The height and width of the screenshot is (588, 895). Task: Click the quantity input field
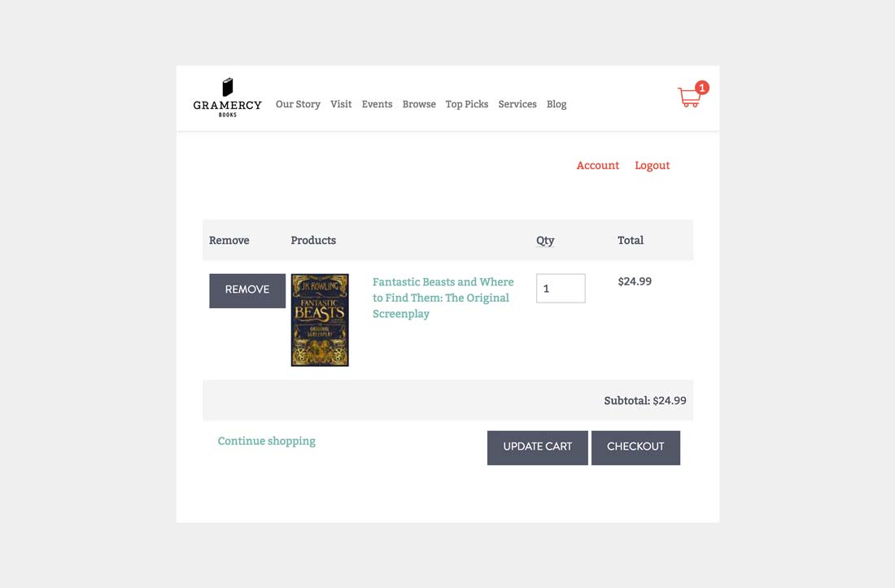[561, 288]
